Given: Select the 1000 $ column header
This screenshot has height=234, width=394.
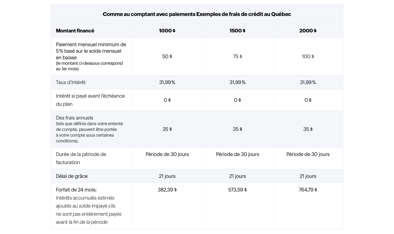Looking at the screenshot, I should (x=167, y=31).
